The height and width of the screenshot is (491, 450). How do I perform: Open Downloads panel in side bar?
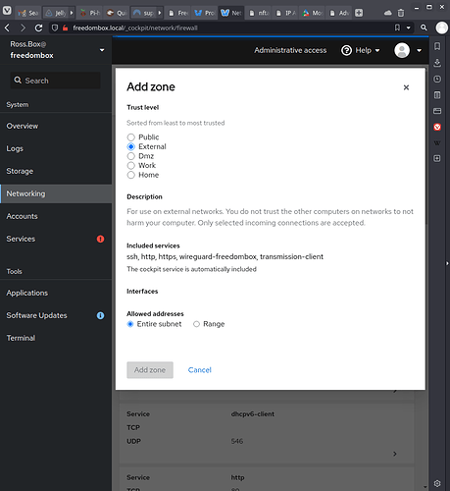(x=437, y=63)
